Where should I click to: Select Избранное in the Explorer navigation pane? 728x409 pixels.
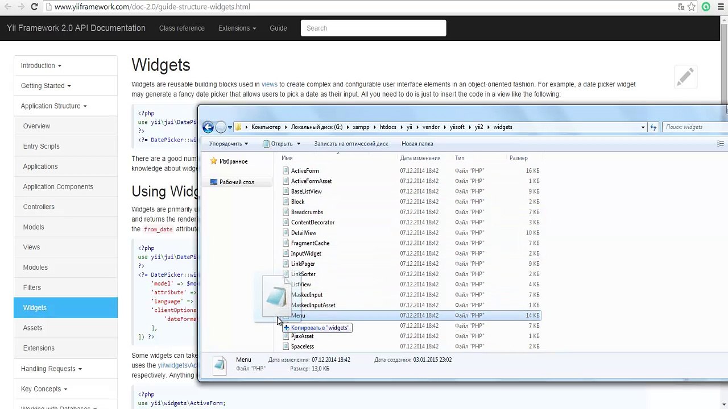point(233,161)
